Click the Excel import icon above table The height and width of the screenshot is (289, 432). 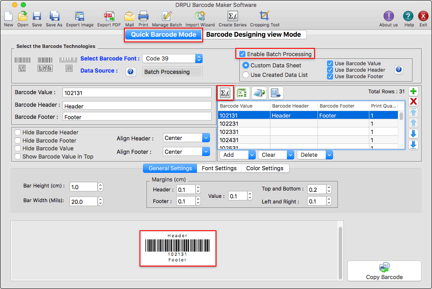[x=242, y=93]
